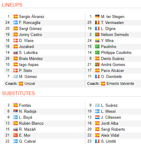Screen dimensions: 141x146
Task: Open Sergio Álvarez goalkeeper link
Action: (32, 16)
